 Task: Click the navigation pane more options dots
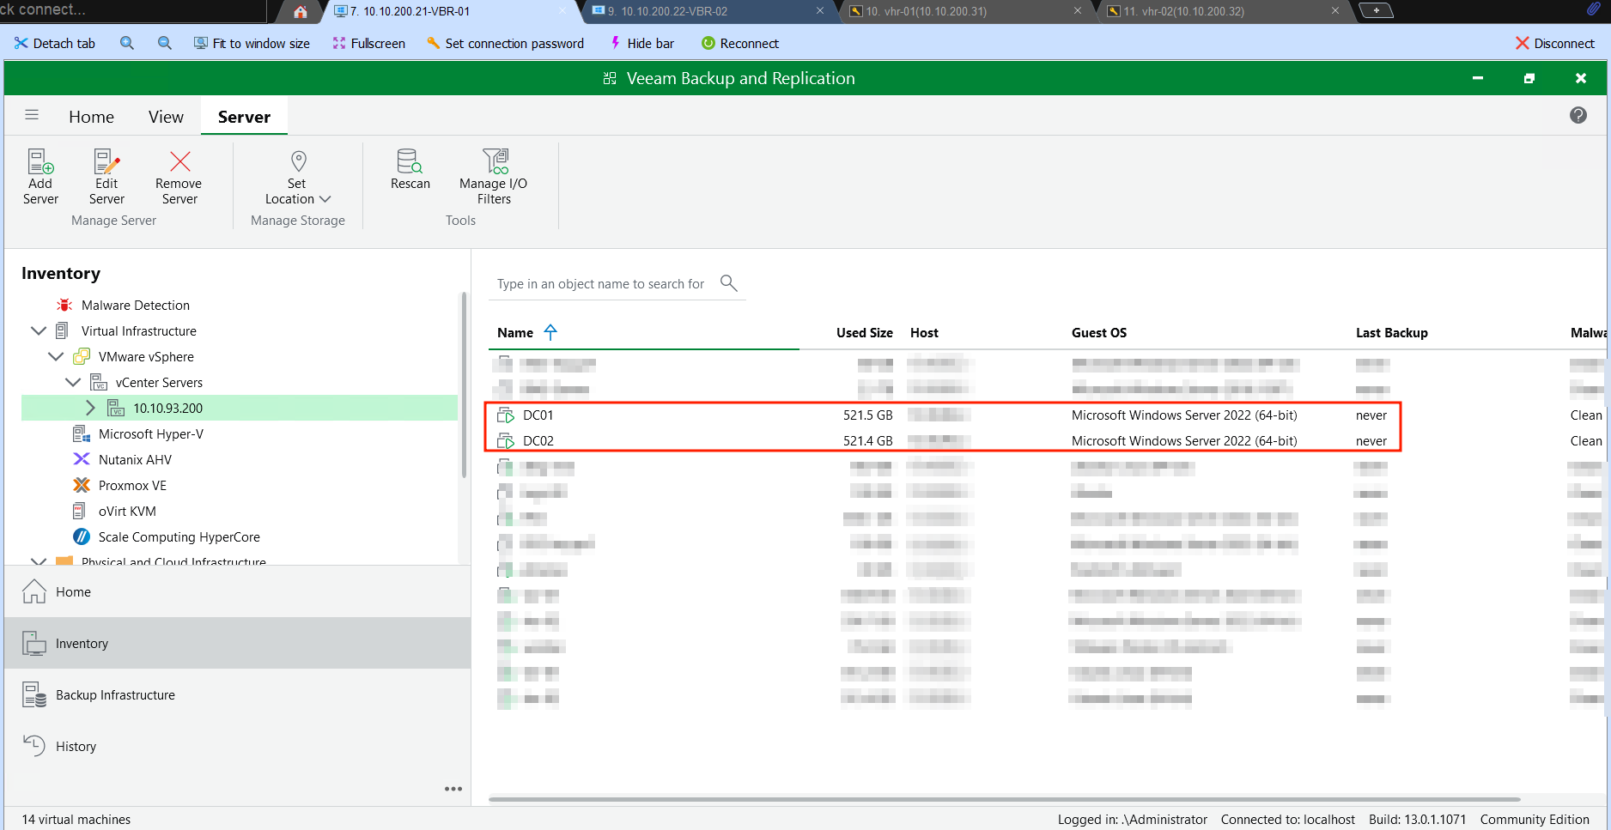click(x=453, y=789)
